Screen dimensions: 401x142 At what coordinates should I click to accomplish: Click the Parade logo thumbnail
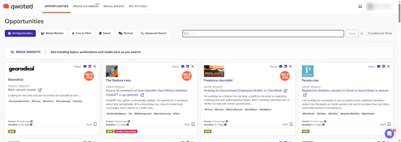pos(308,71)
